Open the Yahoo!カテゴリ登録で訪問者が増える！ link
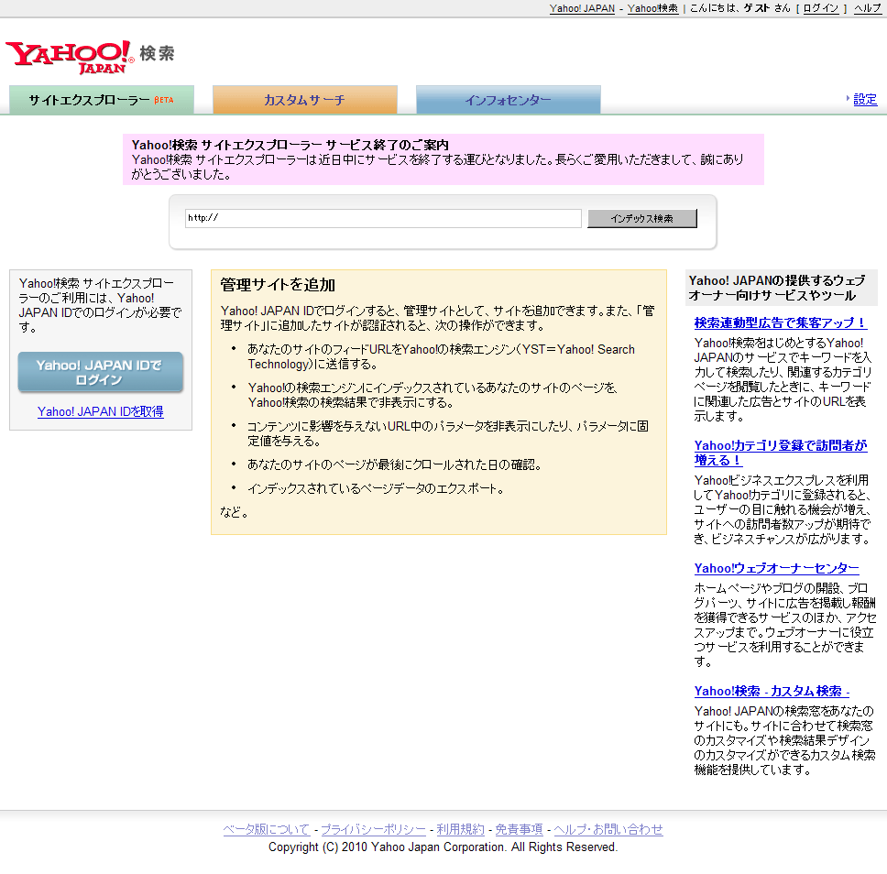The height and width of the screenshot is (874, 887). [781, 453]
